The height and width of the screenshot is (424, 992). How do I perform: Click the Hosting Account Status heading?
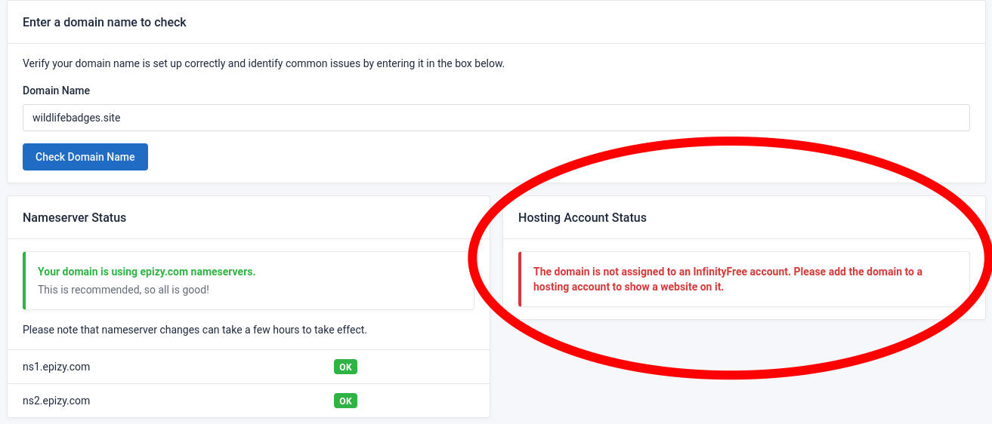(582, 217)
